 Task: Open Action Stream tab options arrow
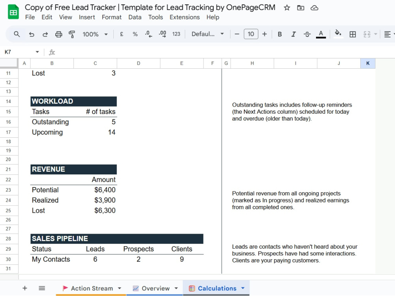tap(119, 288)
